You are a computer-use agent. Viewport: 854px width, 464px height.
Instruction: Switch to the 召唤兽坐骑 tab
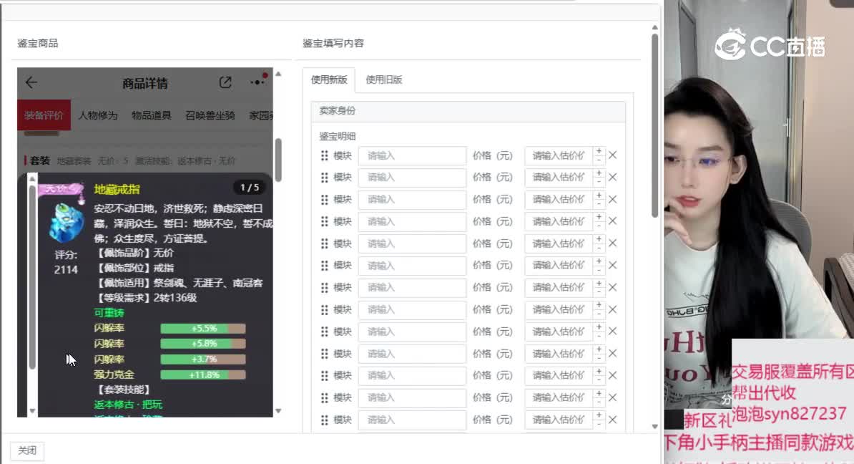tap(210, 115)
